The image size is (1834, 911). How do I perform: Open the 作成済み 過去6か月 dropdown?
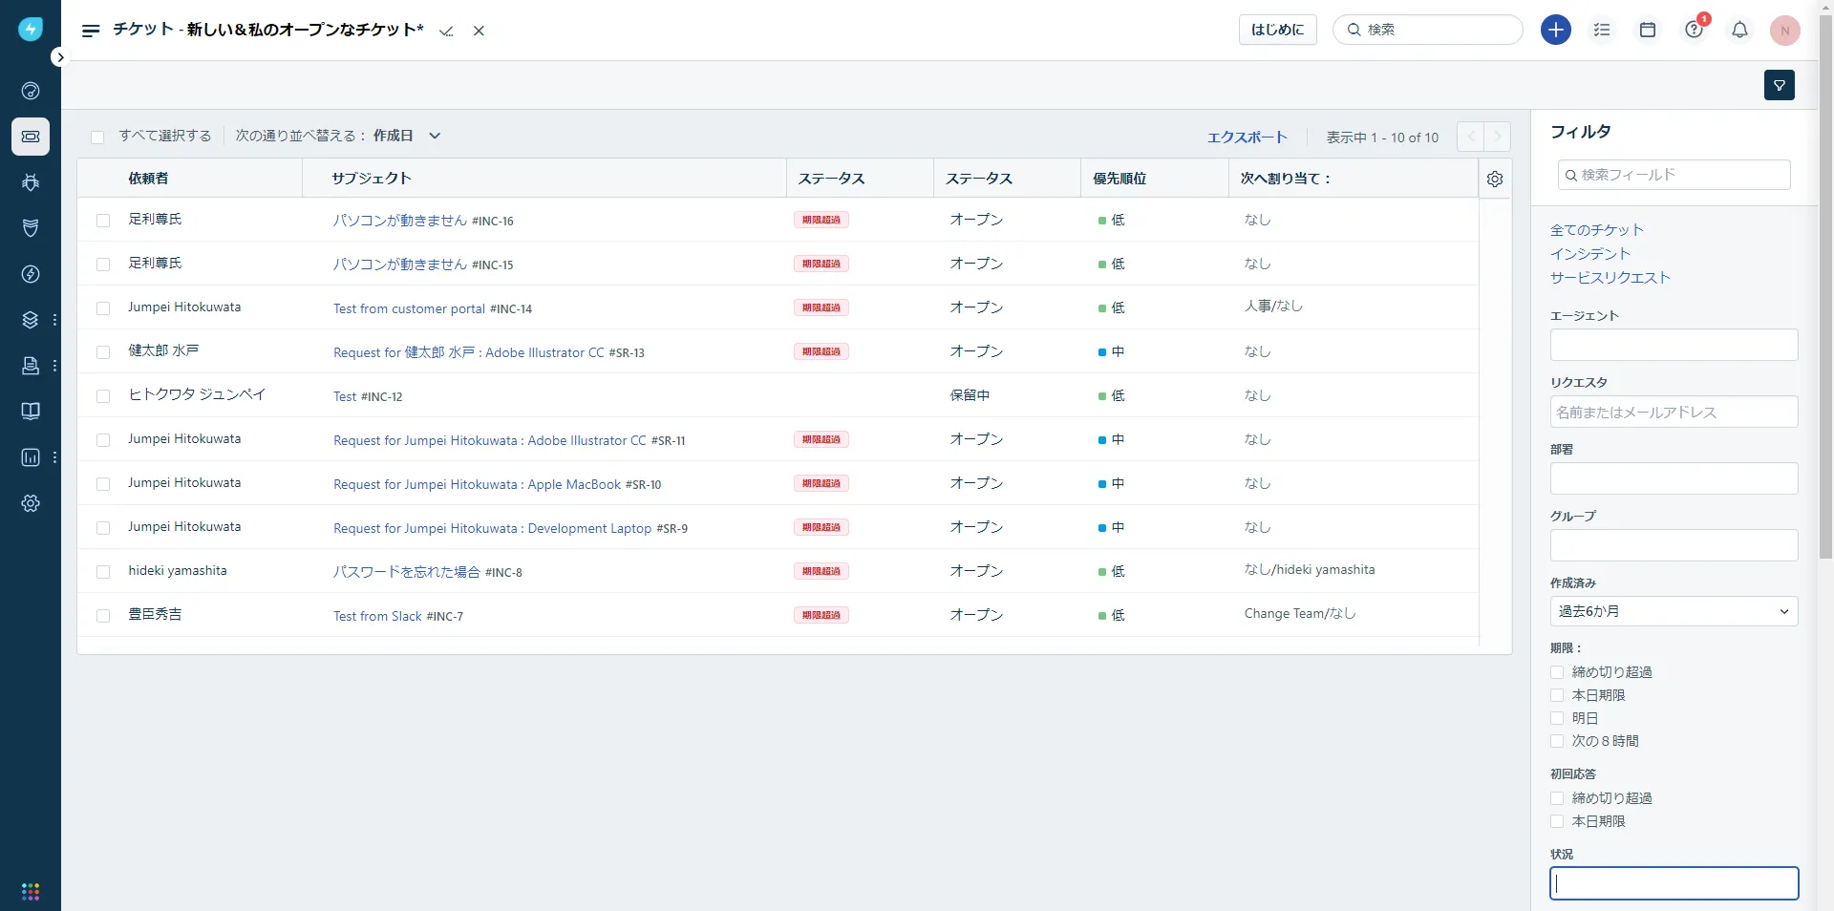[1674, 611]
